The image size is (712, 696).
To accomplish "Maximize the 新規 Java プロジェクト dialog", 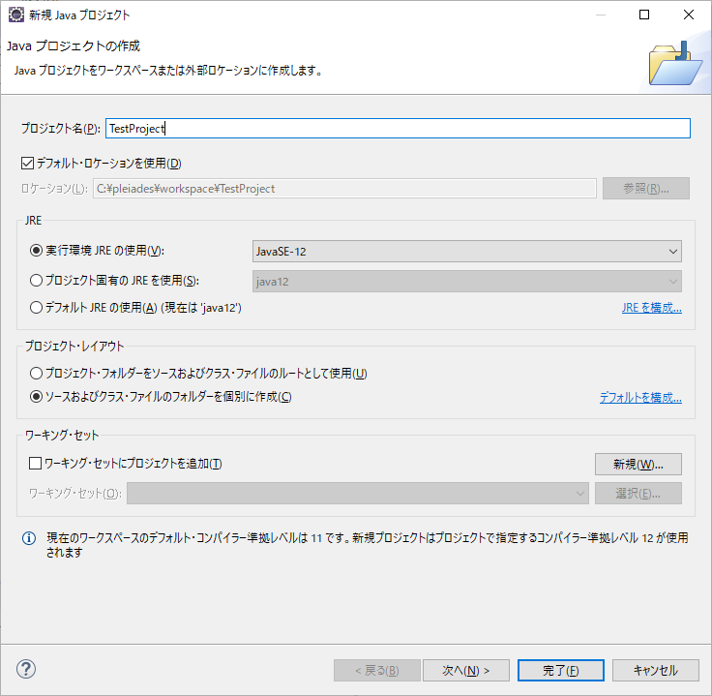I will (x=644, y=15).
